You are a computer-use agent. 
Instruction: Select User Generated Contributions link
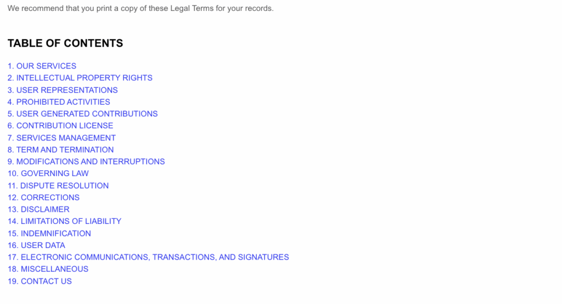coord(83,114)
